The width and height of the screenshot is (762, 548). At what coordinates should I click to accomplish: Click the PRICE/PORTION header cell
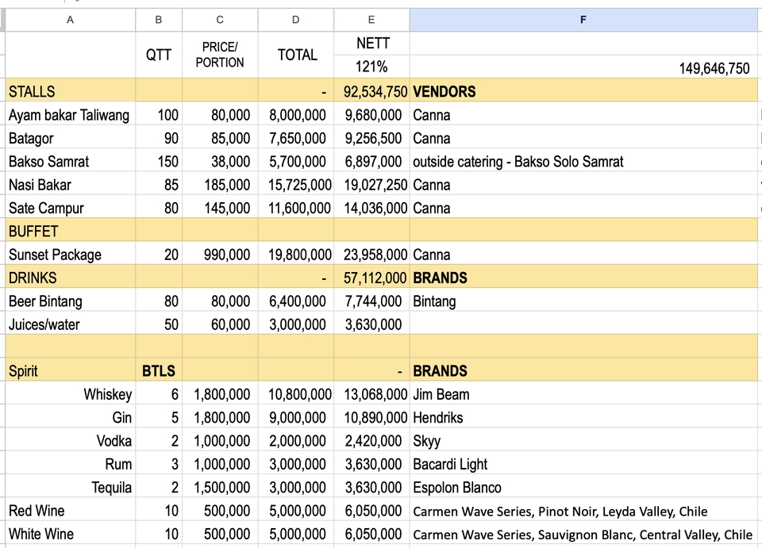pyautogui.click(x=220, y=55)
